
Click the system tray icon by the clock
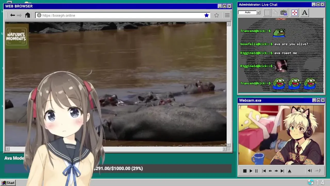click(311, 182)
